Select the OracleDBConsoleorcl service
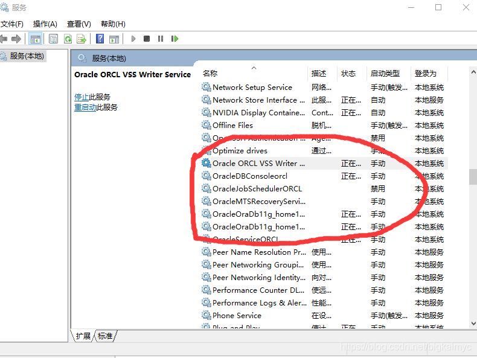The height and width of the screenshot is (358, 477). [324, 176]
